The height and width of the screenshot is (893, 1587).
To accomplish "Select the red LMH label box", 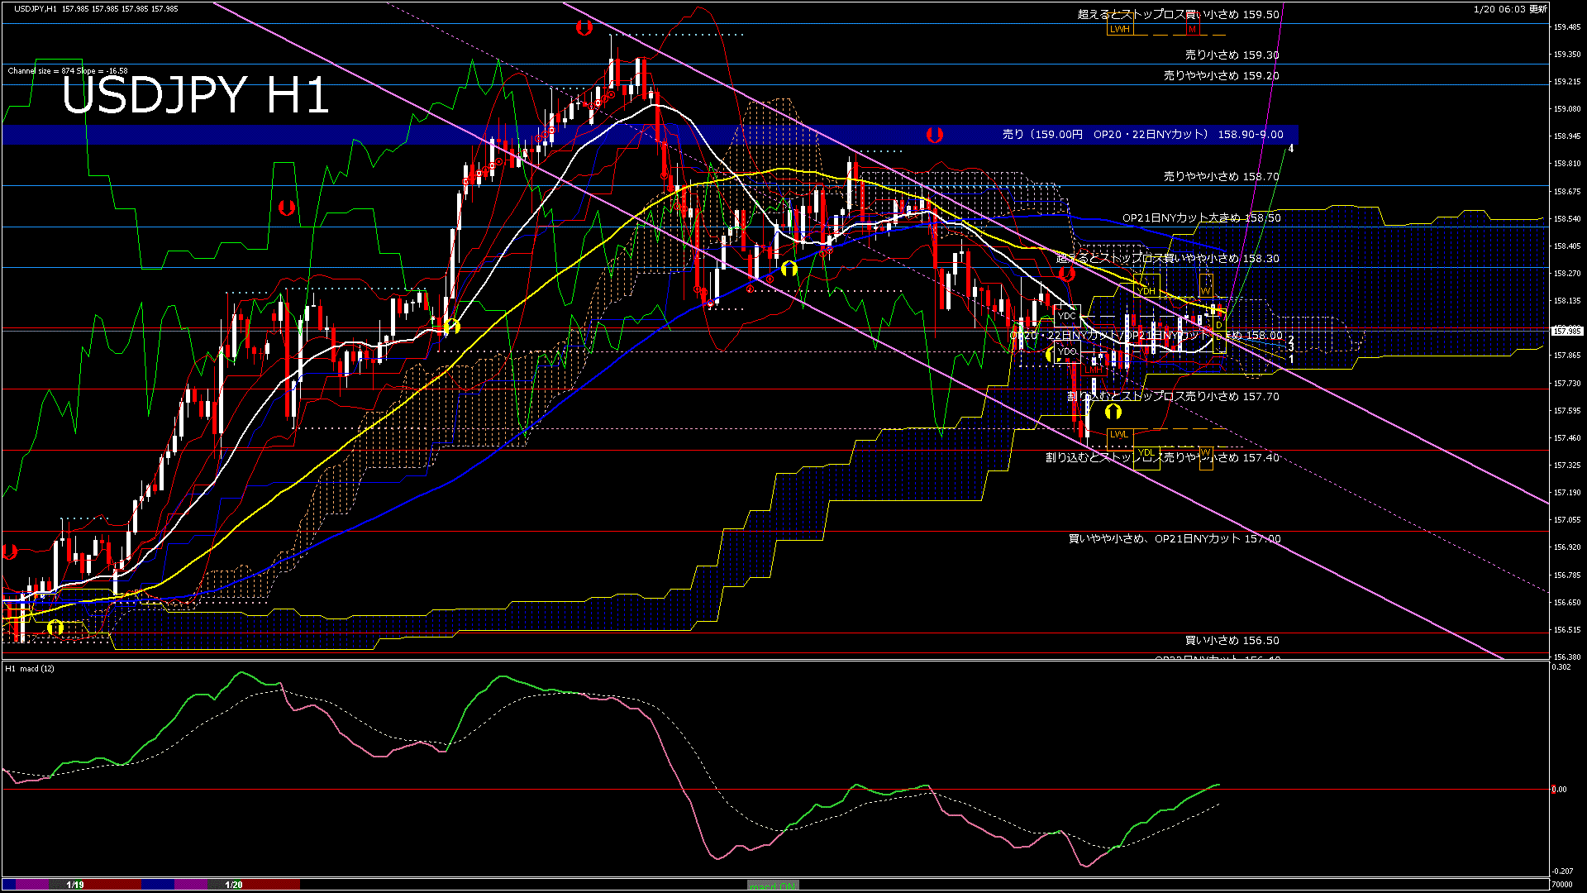I will click(1094, 370).
